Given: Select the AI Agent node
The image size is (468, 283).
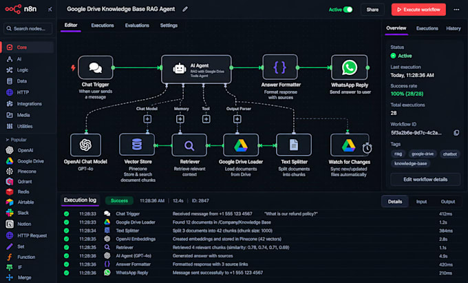Looking at the screenshot, I should tap(196, 69).
